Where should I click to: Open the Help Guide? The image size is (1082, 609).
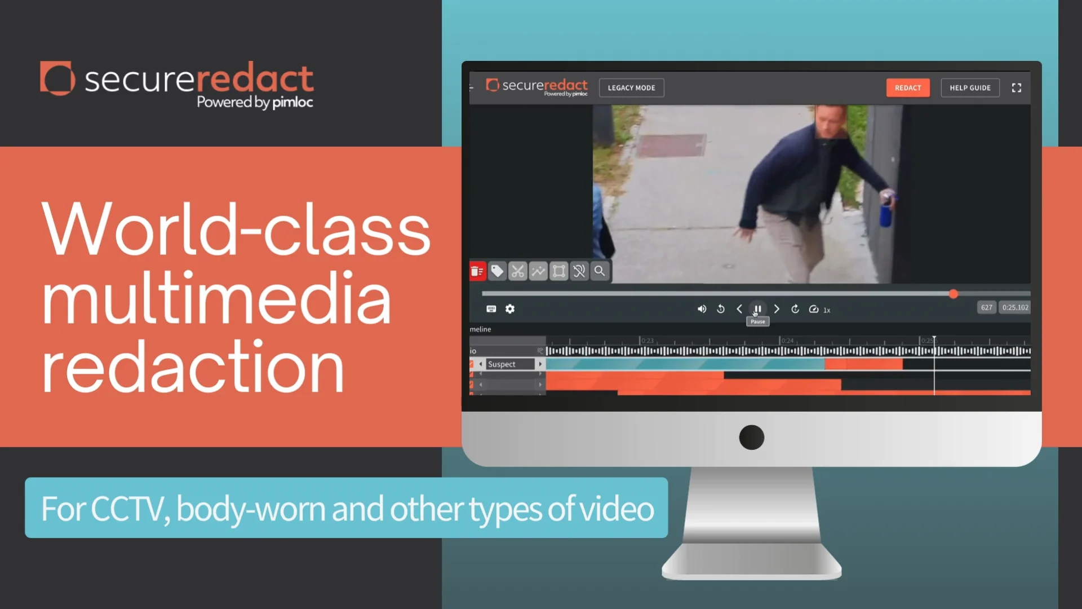coord(970,88)
